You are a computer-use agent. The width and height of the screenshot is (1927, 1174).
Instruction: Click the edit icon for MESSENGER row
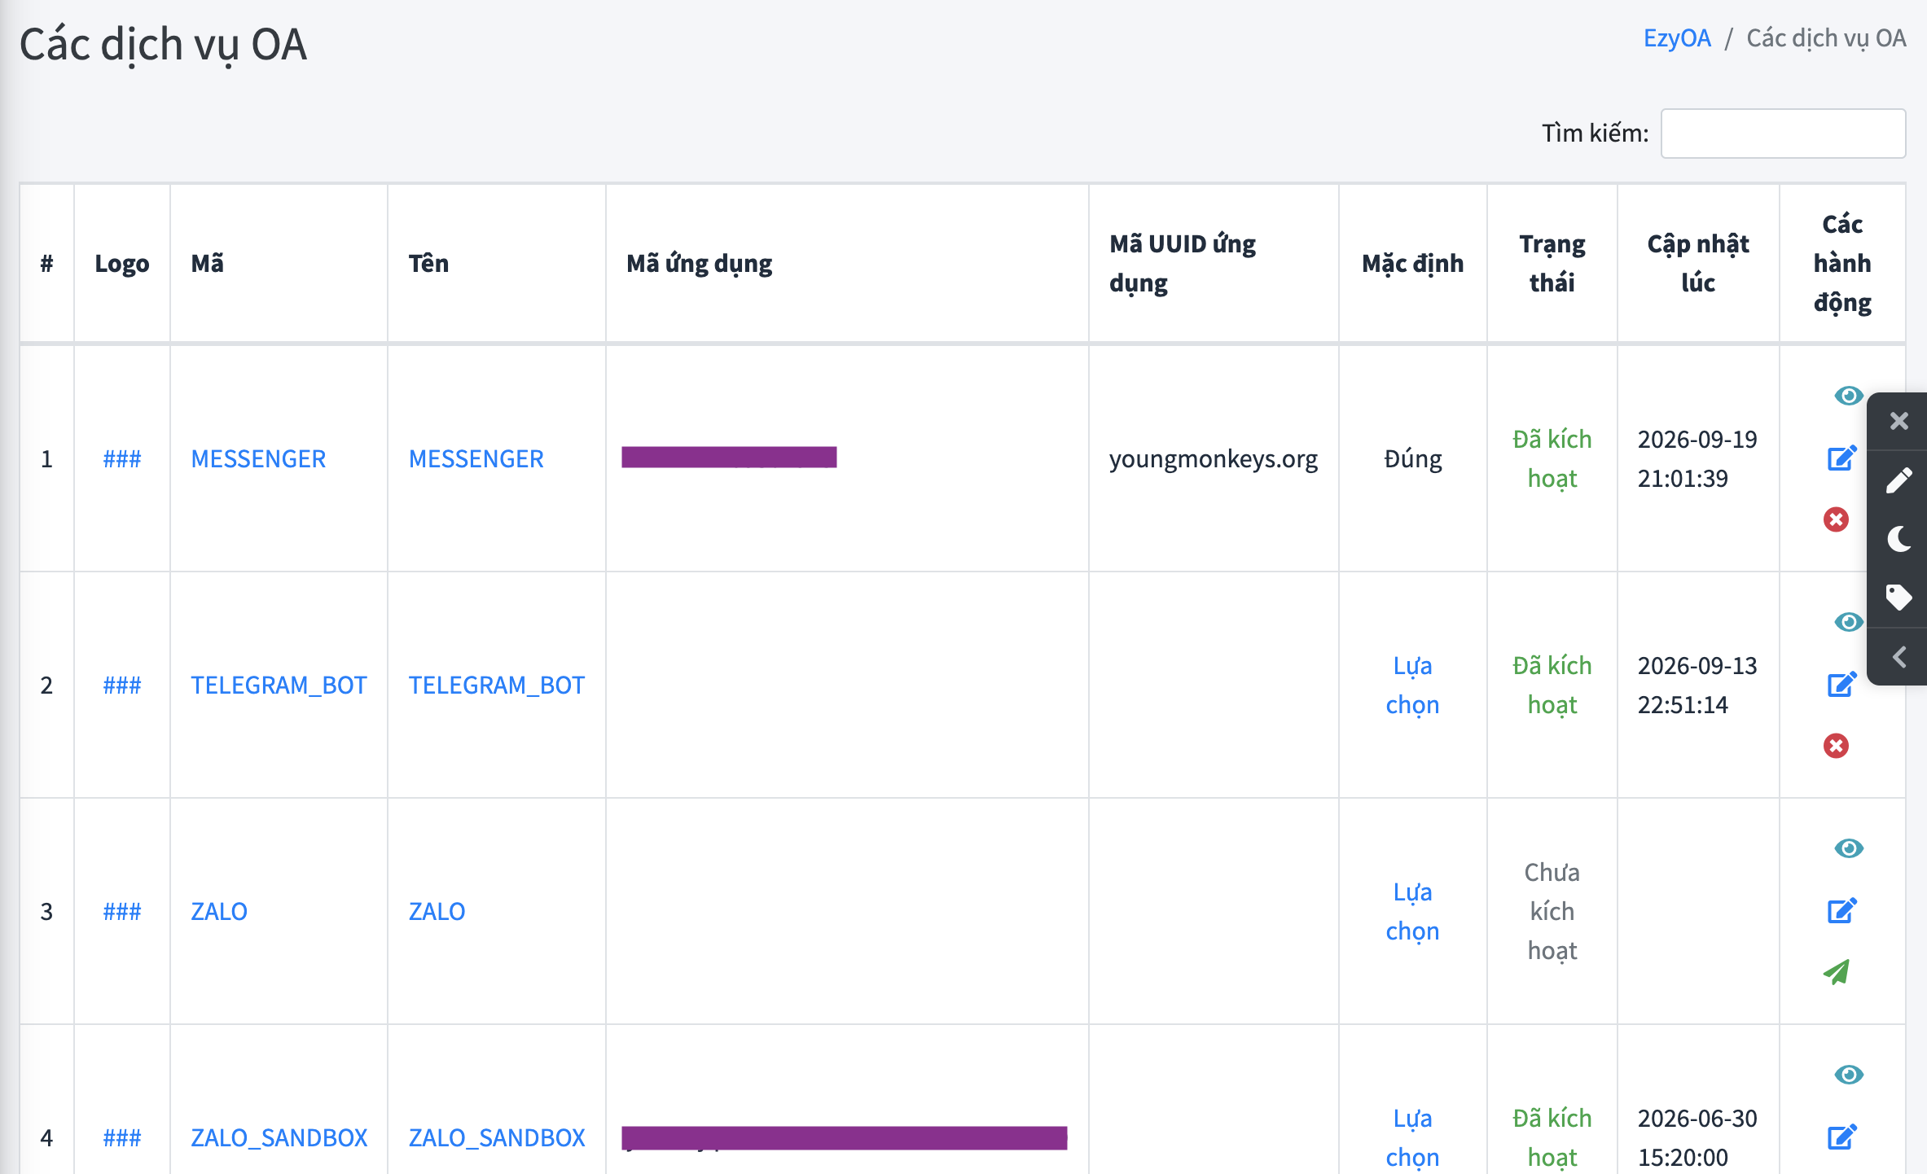1841,458
